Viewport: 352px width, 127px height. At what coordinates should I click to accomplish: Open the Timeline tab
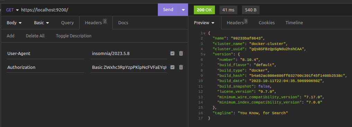click(294, 22)
